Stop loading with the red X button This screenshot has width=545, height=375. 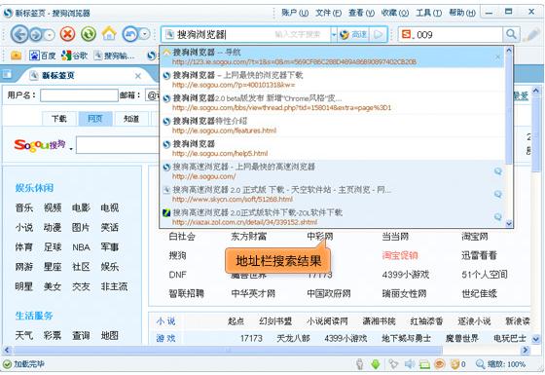[x=67, y=34]
